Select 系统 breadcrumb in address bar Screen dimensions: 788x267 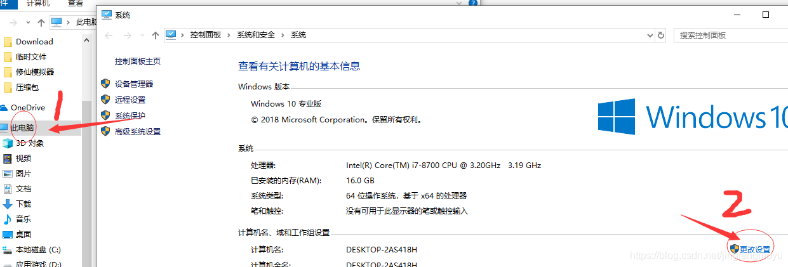point(298,35)
